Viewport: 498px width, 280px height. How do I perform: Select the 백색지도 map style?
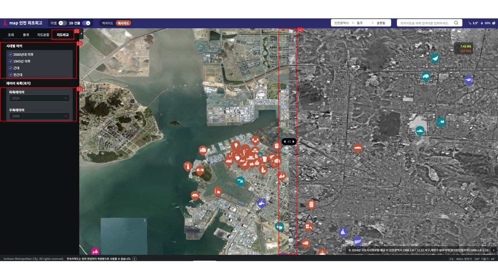107,23
